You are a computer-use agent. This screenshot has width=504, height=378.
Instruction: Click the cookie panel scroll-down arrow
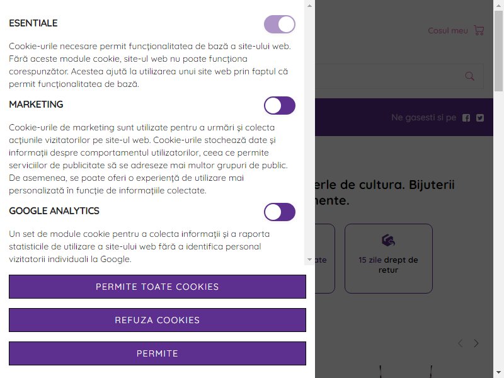[309, 260]
